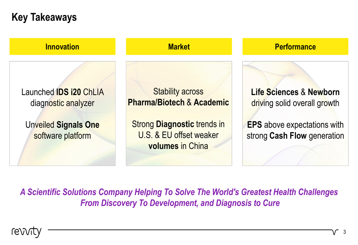Select the Innovation yellow header
The height and width of the screenshot is (245, 358).
[x=62, y=46]
